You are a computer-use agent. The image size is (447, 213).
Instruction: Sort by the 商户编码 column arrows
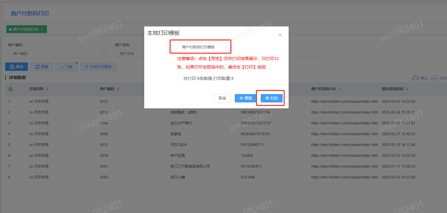click(x=118, y=89)
